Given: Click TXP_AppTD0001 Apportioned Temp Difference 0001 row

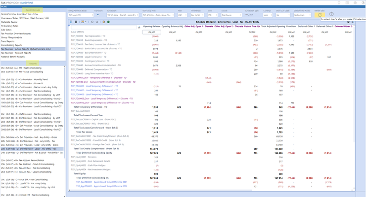Looking at the screenshot, I should (101, 182).
